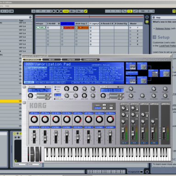Viewport: 176px width, 176px height.
Task: Select the 2 Kit-808 track header
Action: point(53,24)
